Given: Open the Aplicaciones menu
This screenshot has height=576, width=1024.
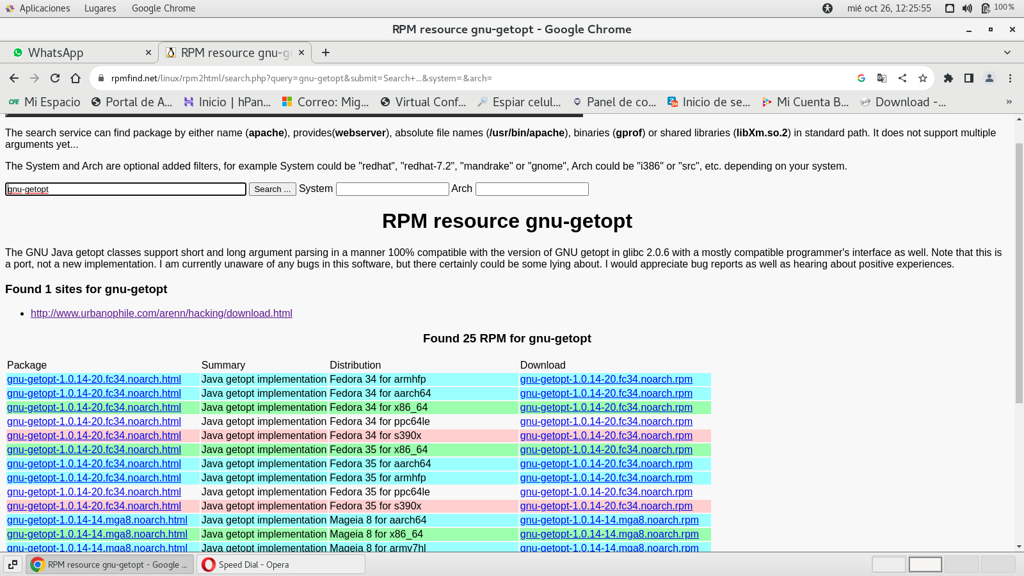Looking at the screenshot, I should click(44, 8).
